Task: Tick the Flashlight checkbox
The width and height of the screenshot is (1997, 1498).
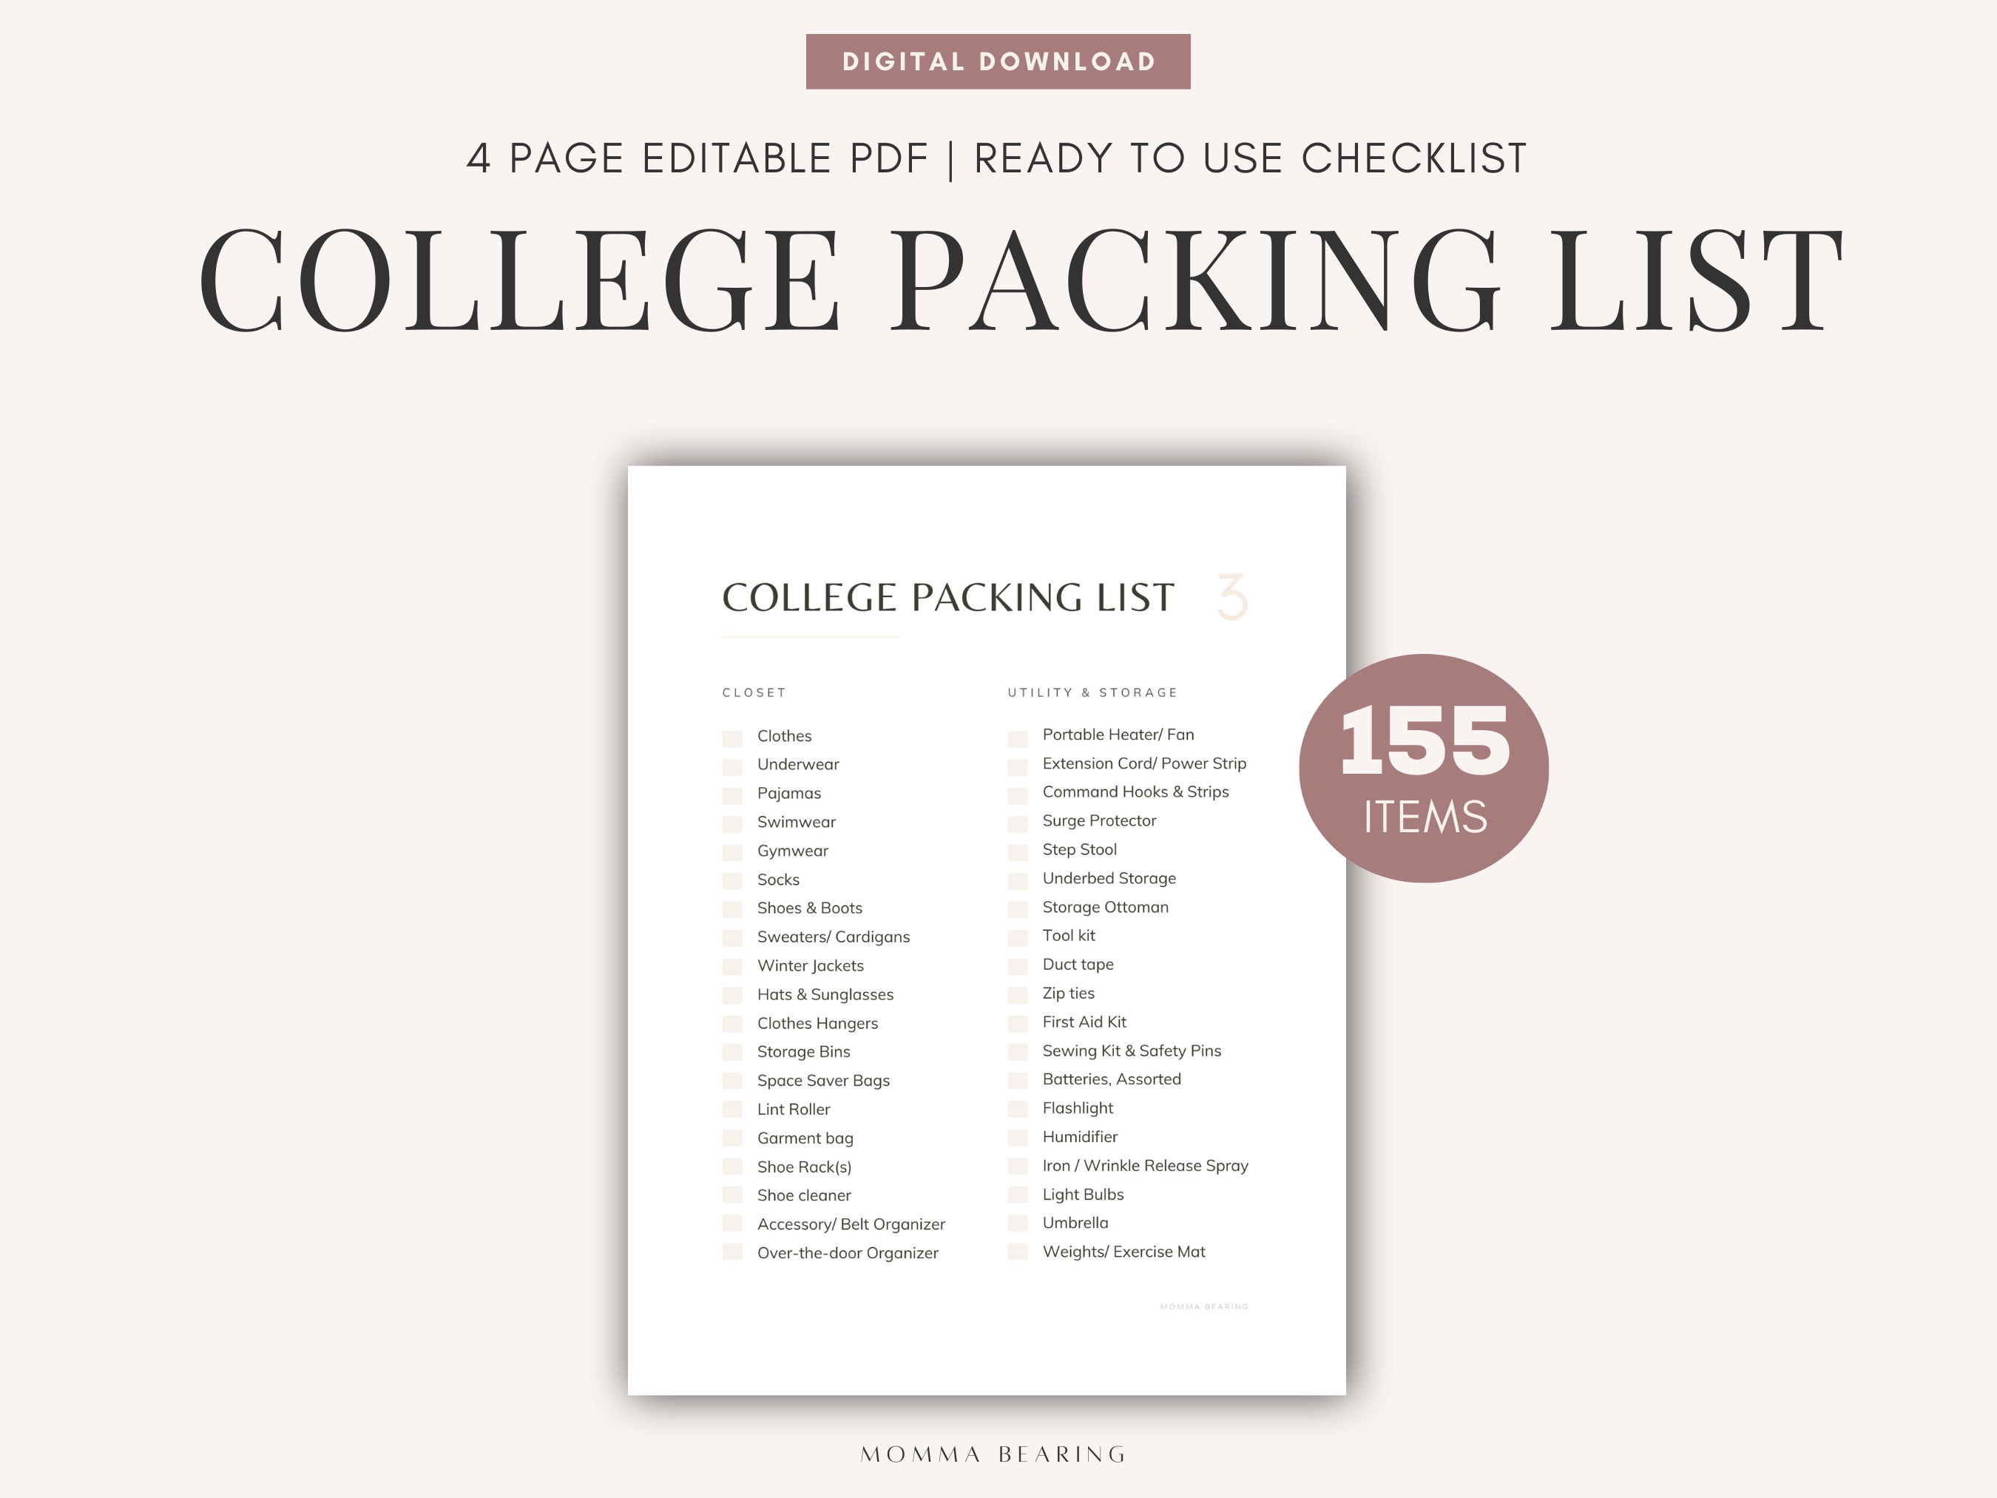Action: tap(1018, 1110)
